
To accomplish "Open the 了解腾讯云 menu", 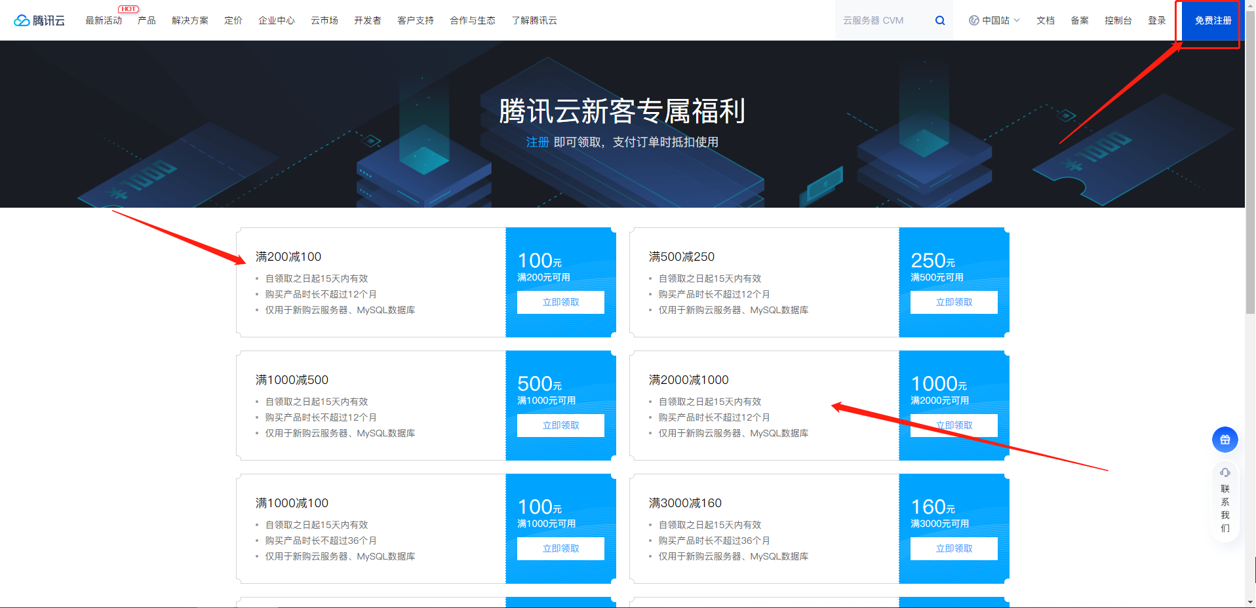I will pyautogui.click(x=534, y=20).
